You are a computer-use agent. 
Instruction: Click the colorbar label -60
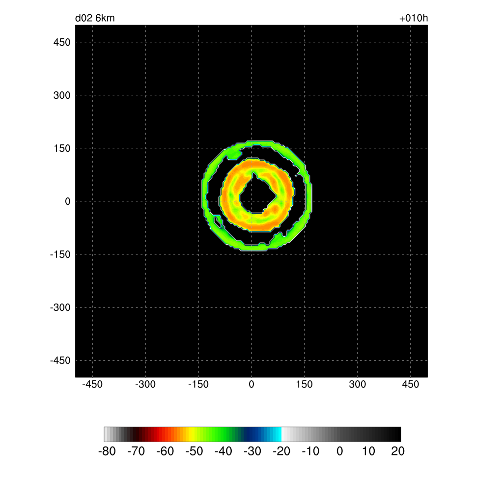pyautogui.click(x=165, y=451)
